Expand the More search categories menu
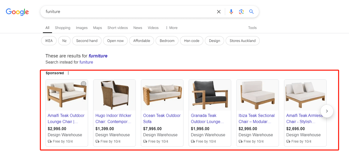The image size is (349, 151). pos(171,28)
